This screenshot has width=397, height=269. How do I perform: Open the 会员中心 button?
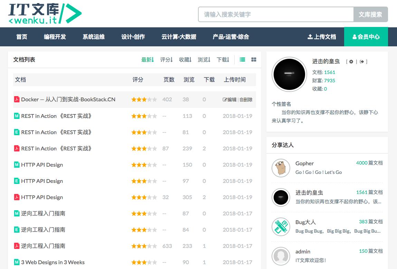tap(366, 37)
